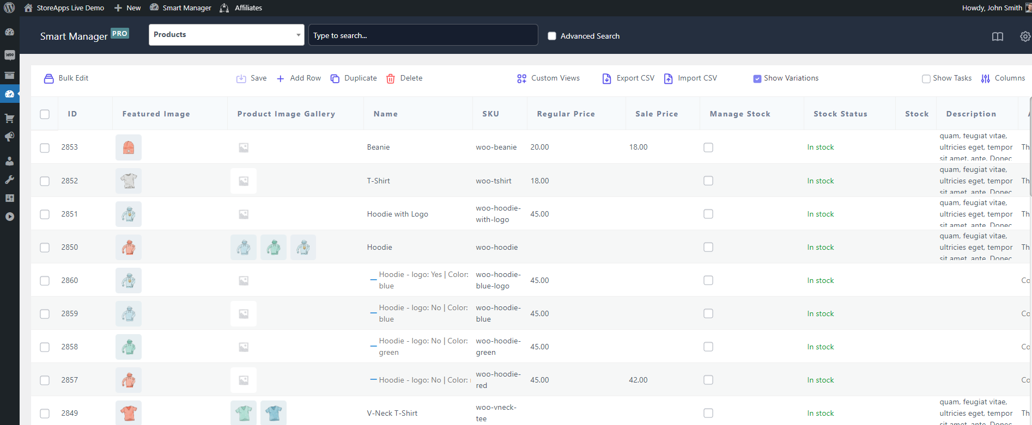Click the search products input field
The width and height of the screenshot is (1032, 425).
[423, 35]
